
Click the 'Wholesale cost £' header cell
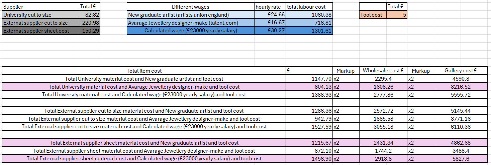[383, 71]
